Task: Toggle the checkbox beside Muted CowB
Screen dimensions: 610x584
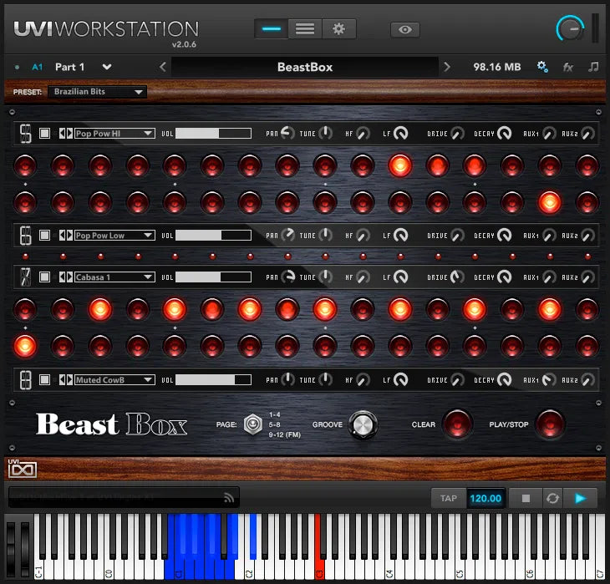Action: [x=45, y=380]
